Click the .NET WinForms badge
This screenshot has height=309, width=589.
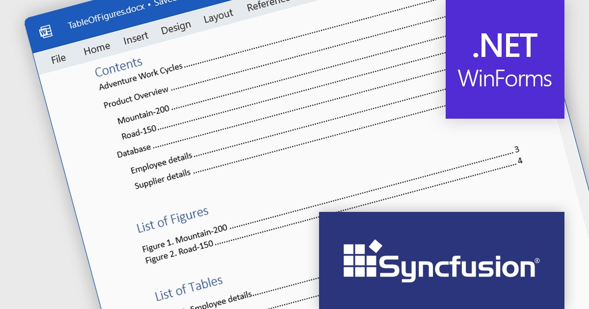(505, 59)
